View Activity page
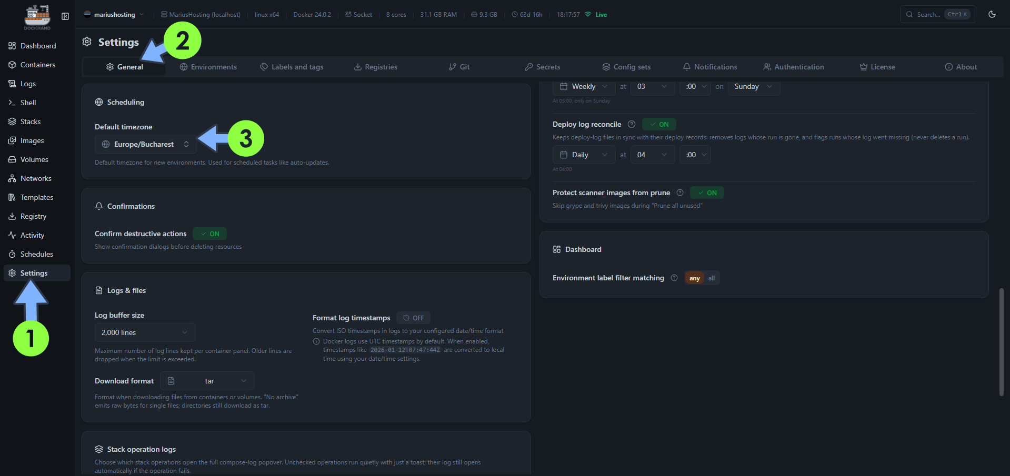Viewport: 1010px width, 476px height. click(37, 235)
